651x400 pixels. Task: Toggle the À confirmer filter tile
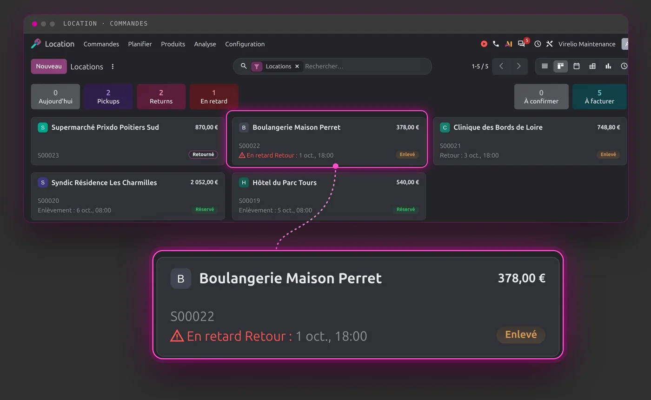(541, 97)
